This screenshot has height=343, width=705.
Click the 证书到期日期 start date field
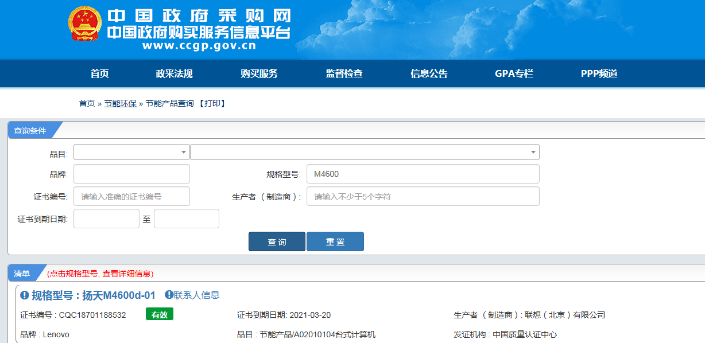[x=106, y=219]
